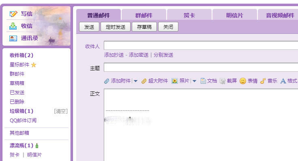Screen dimensions: 298x161
Task: Click the 截屏 text label
Action: [x=232, y=81]
